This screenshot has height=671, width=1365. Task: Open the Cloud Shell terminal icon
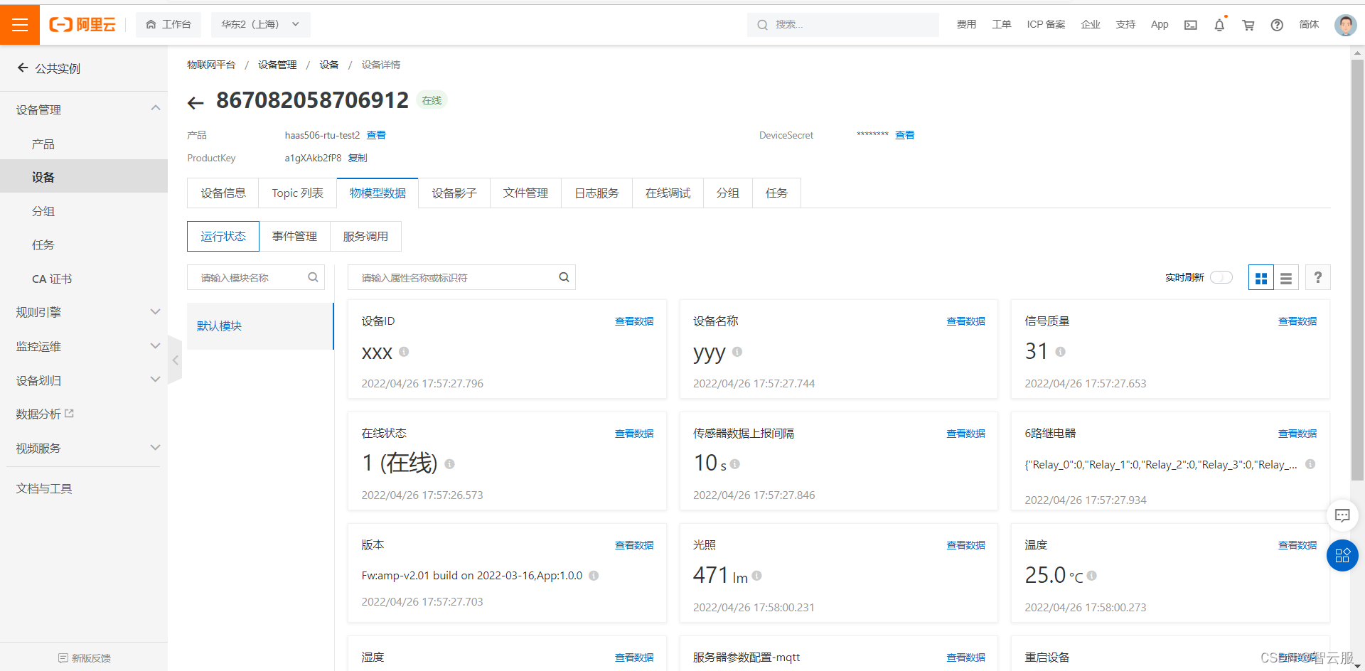point(1191,24)
